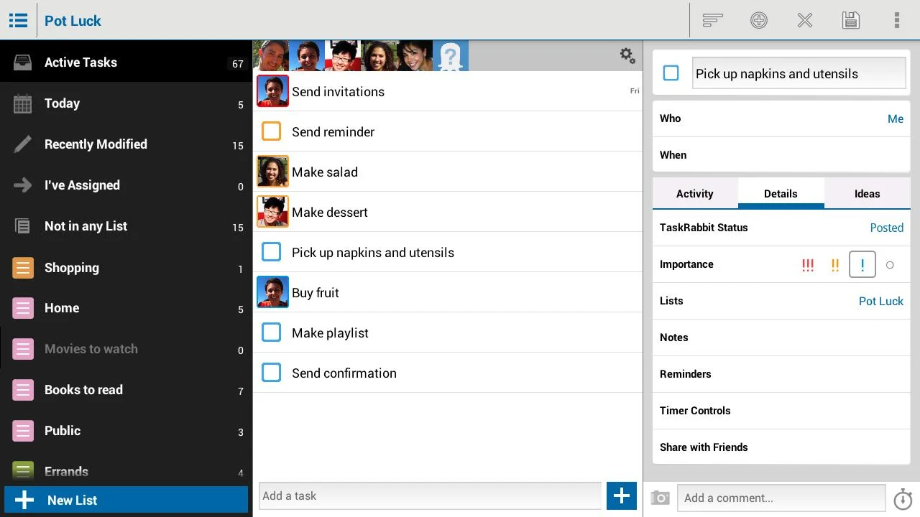Check off Send reminder task
Screen dimensions: 920x517
pos(271,131)
